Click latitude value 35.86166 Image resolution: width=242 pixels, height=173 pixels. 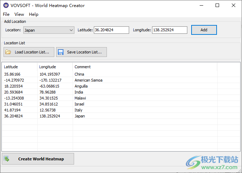12,74
